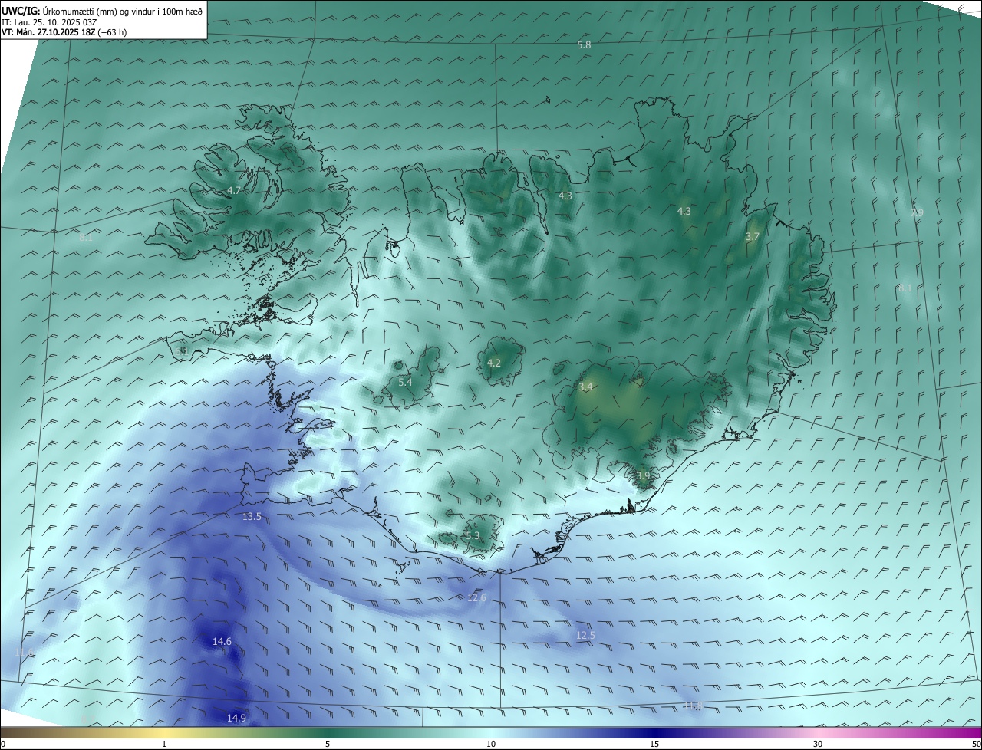The height and width of the screenshot is (750, 982).
Task: Click the 4.3 value nearest the 3.7 label
Action: click(x=684, y=211)
